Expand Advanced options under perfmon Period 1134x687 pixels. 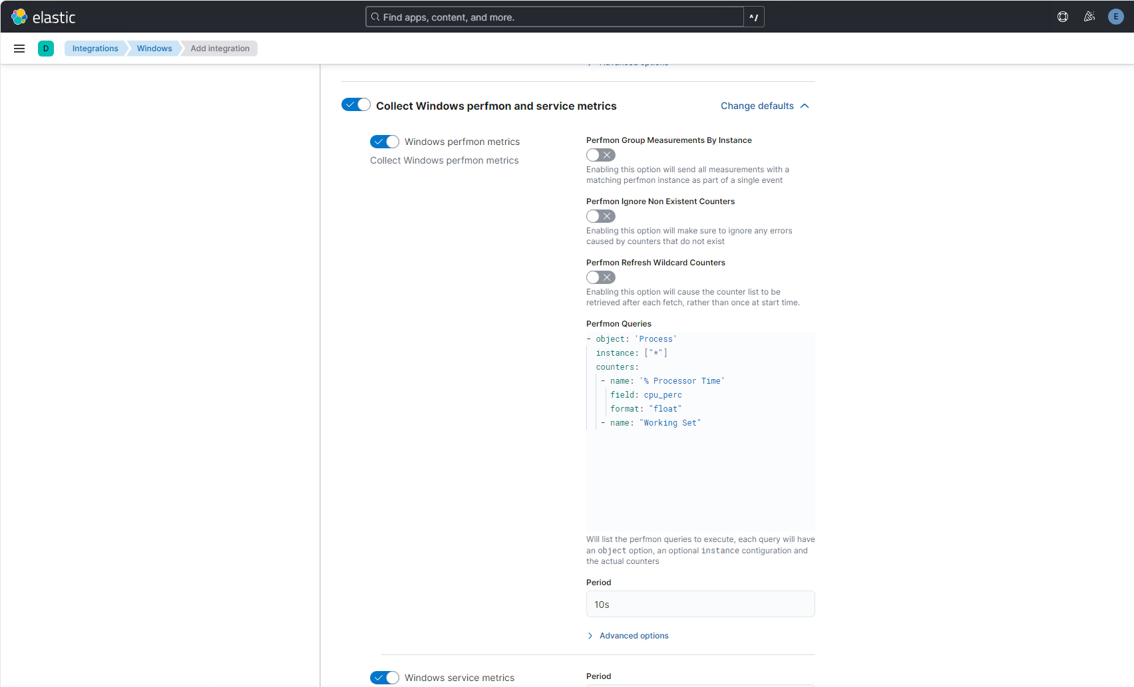[628, 636]
